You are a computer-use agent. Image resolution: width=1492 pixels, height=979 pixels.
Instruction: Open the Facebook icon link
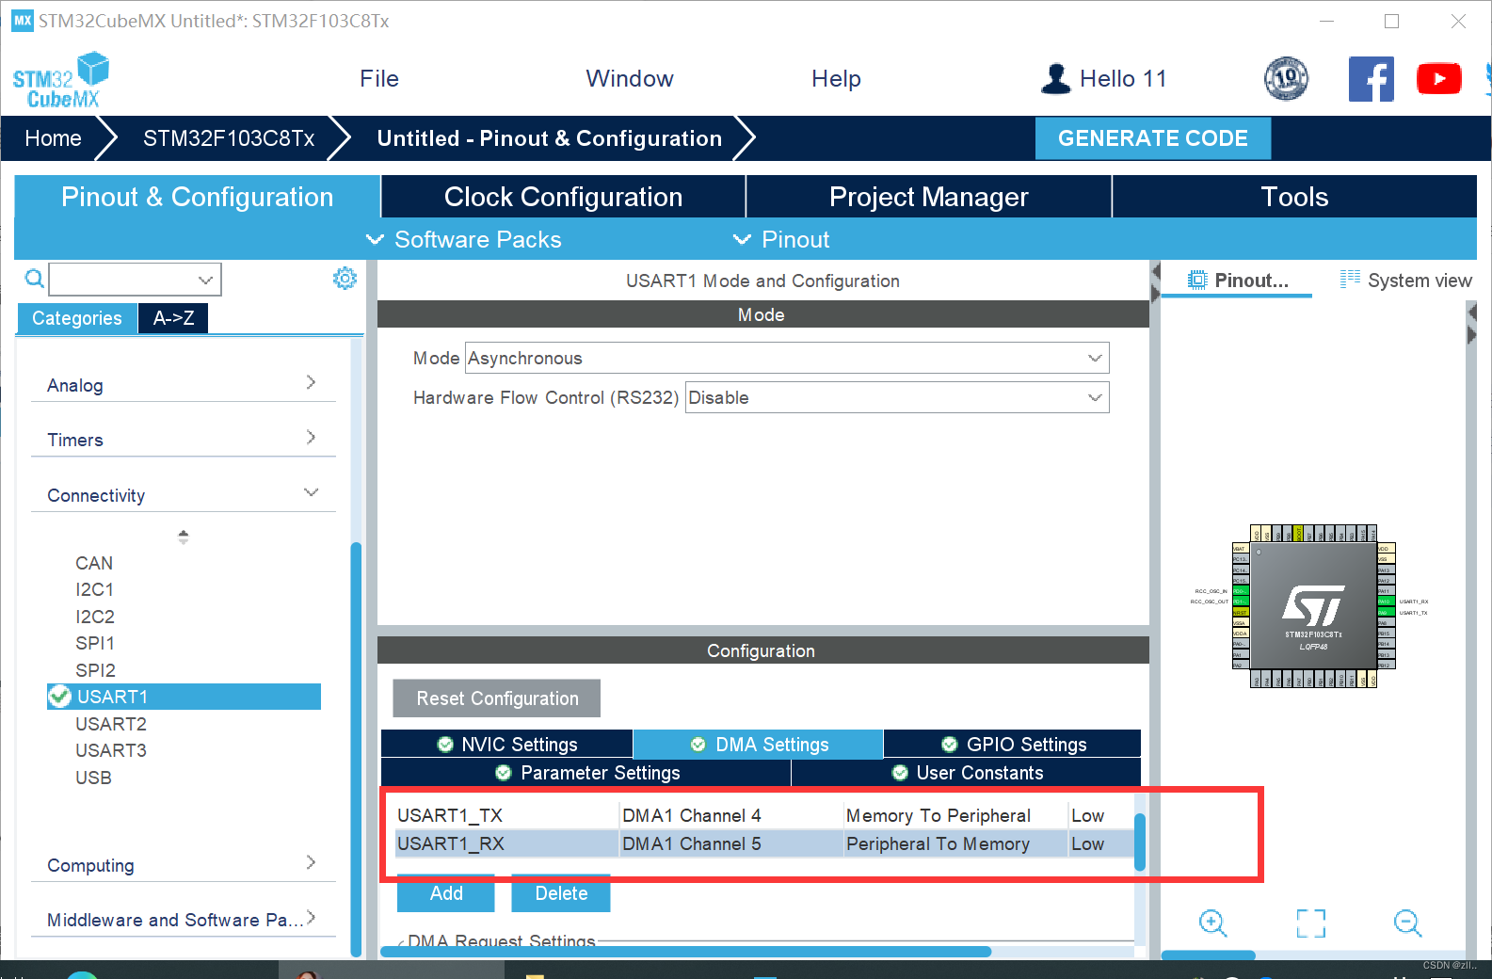pyautogui.click(x=1372, y=79)
